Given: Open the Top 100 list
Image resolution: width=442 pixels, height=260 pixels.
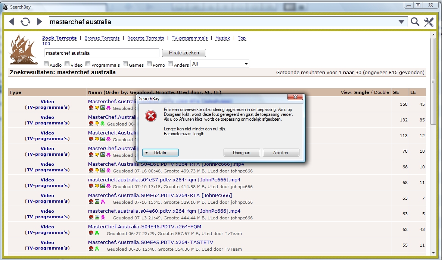Looking at the screenshot, I should coord(242,38).
